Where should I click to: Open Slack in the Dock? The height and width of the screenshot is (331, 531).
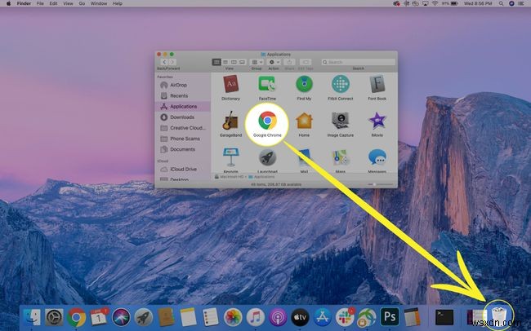coord(345,317)
